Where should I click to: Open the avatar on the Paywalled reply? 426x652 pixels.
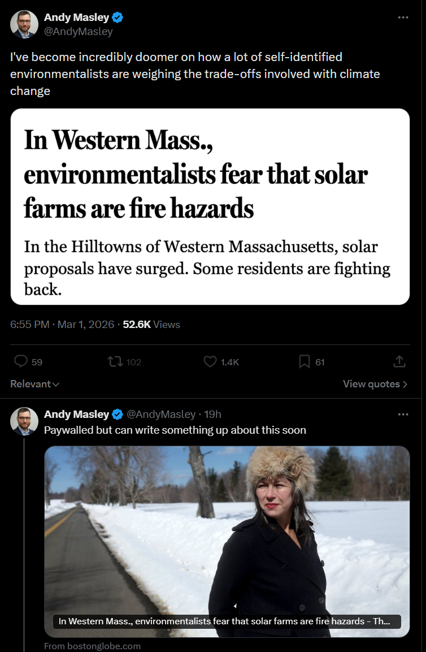[24, 421]
